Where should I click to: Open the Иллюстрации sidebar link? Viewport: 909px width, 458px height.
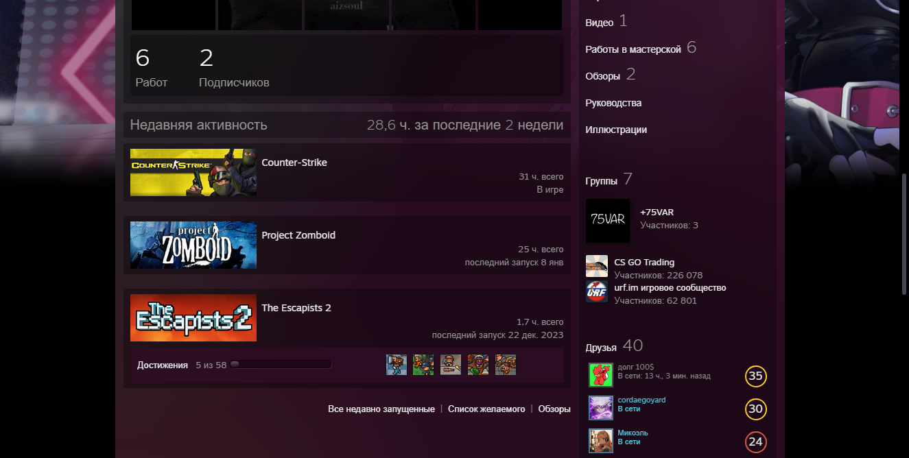(615, 130)
